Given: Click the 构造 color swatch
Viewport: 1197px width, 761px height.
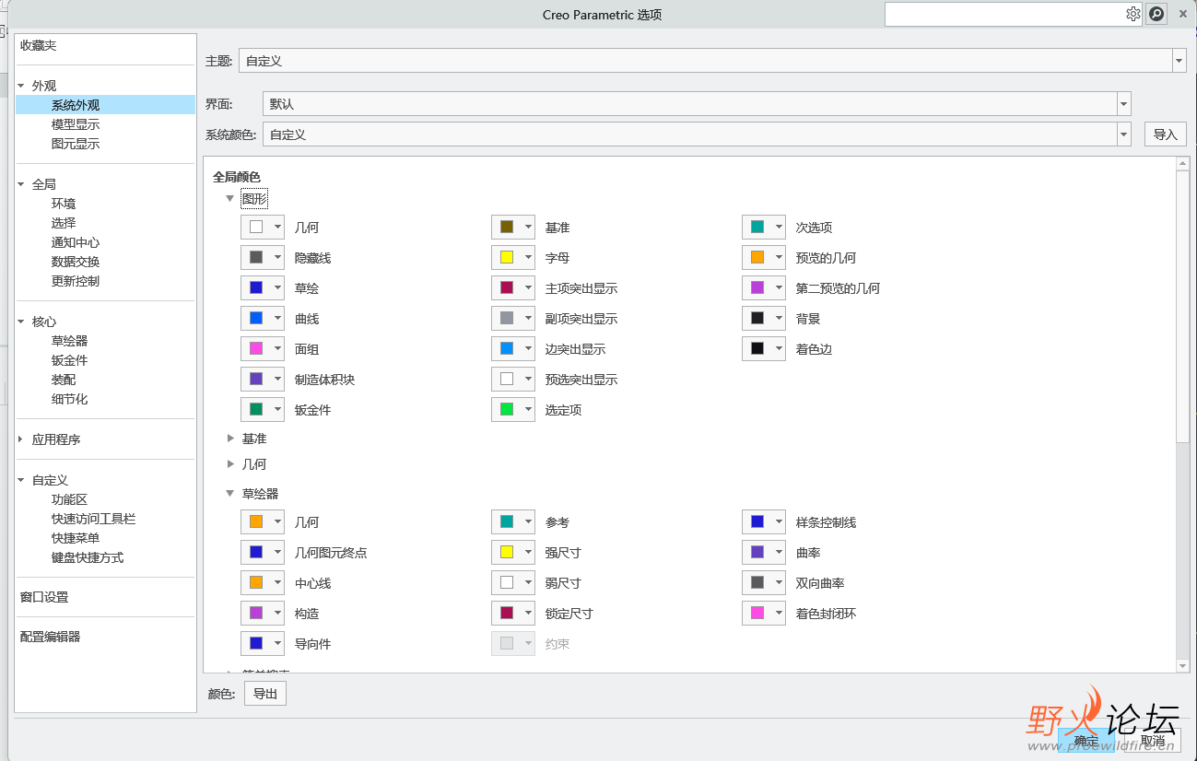Looking at the screenshot, I should pos(256,613).
